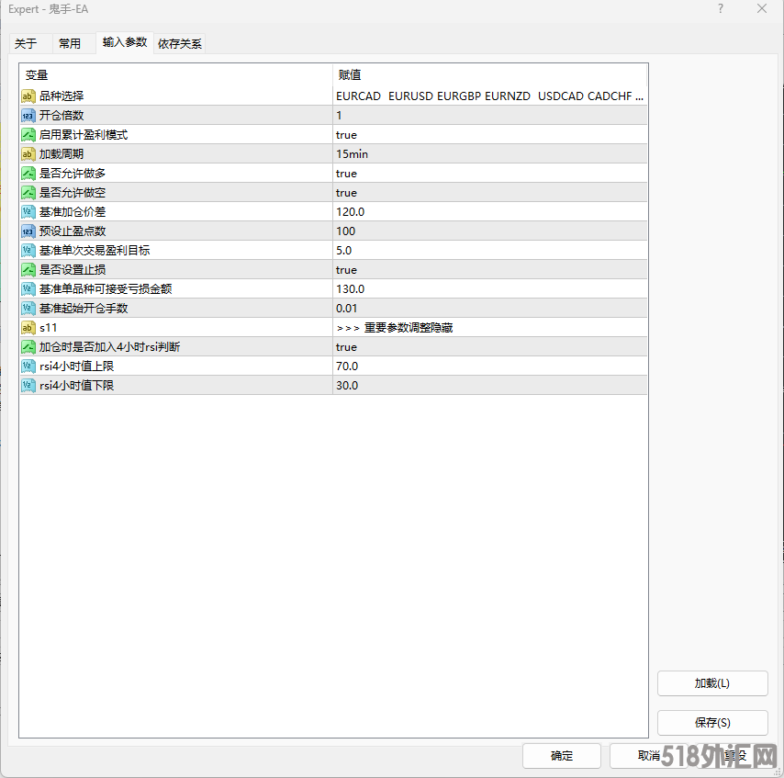Toggle the 是否允许做多 true value
This screenshot has height=778, width=784.
[490, 173]
